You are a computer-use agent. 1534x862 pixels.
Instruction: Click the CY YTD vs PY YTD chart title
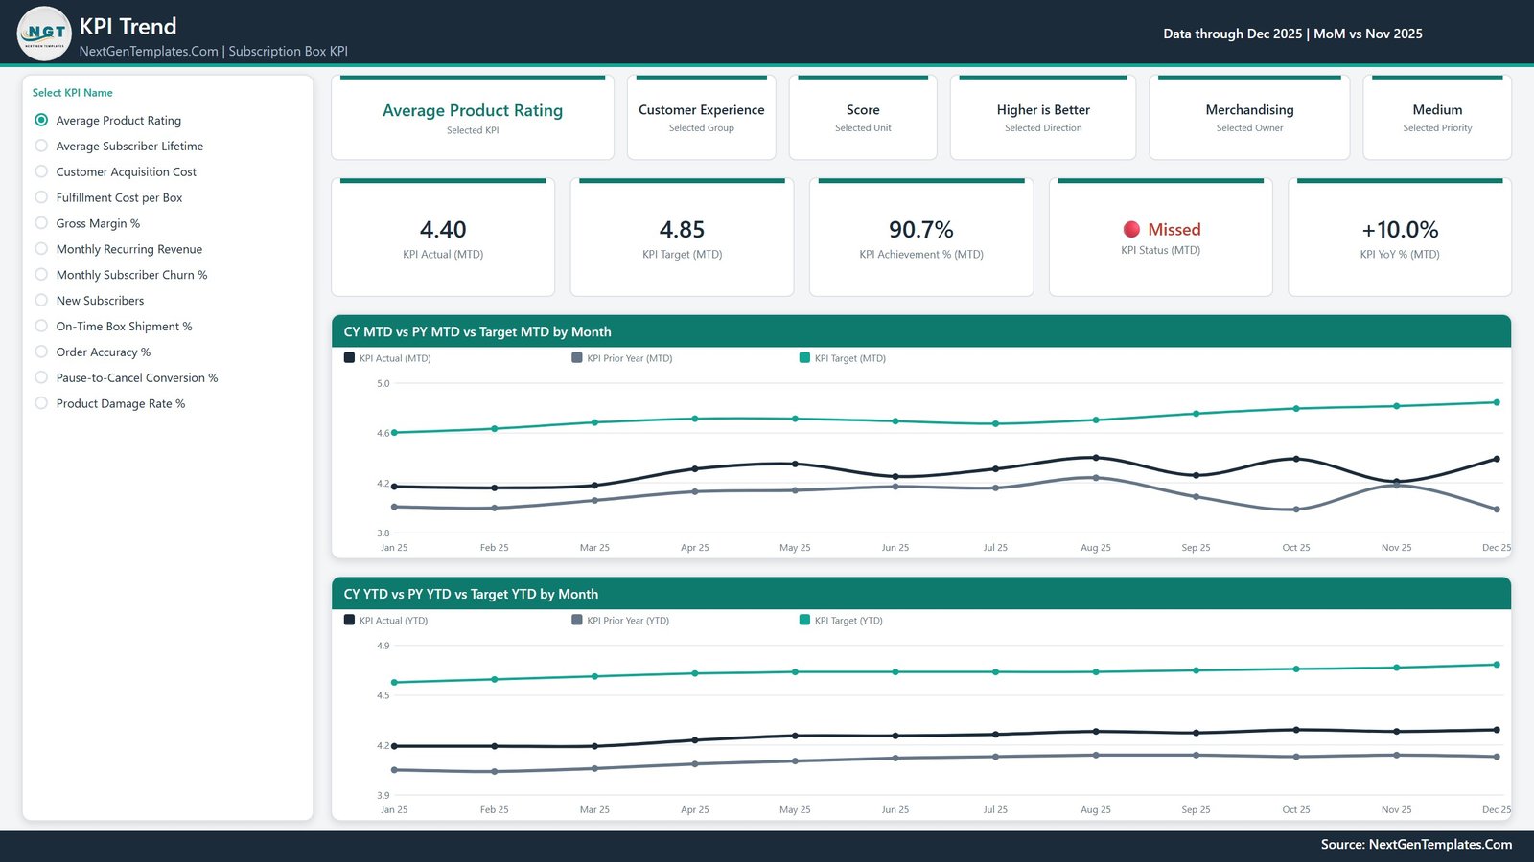point(471,594)
